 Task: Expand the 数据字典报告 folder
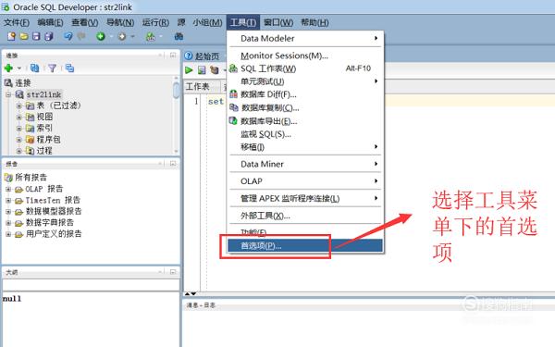[8, 223]
